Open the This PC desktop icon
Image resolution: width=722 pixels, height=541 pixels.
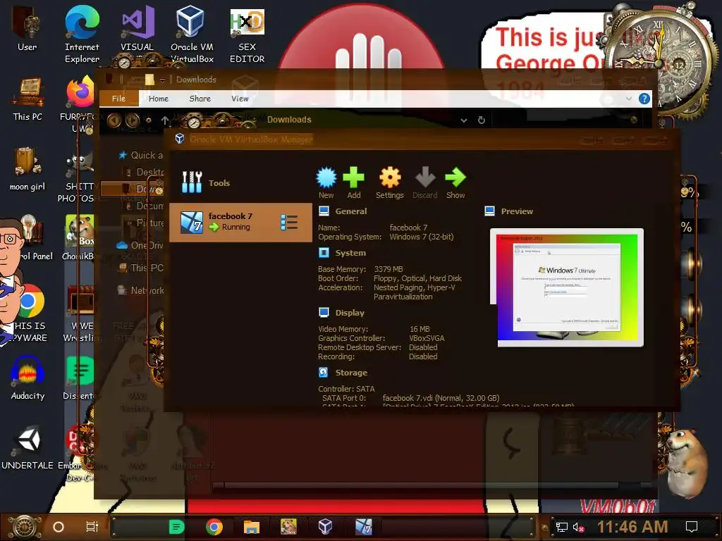point(27,99)
